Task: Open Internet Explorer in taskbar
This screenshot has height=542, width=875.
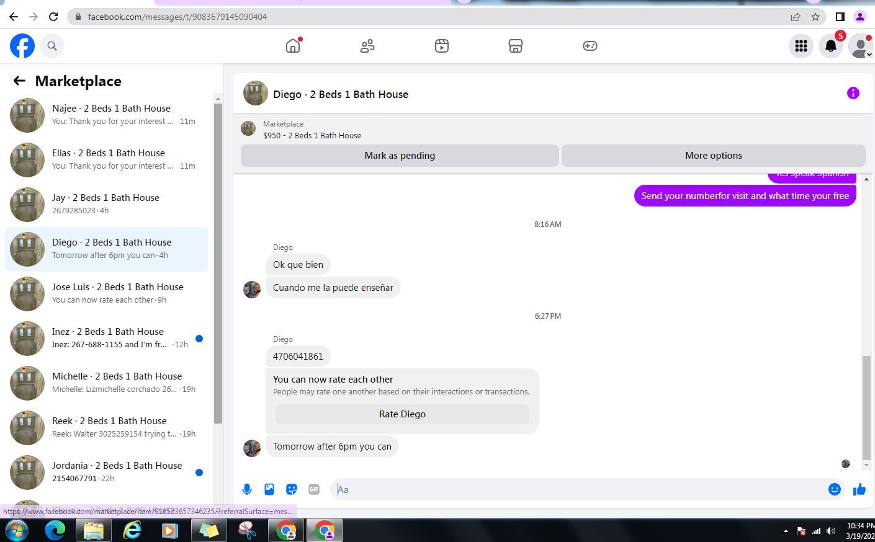Action: point(132,531)
